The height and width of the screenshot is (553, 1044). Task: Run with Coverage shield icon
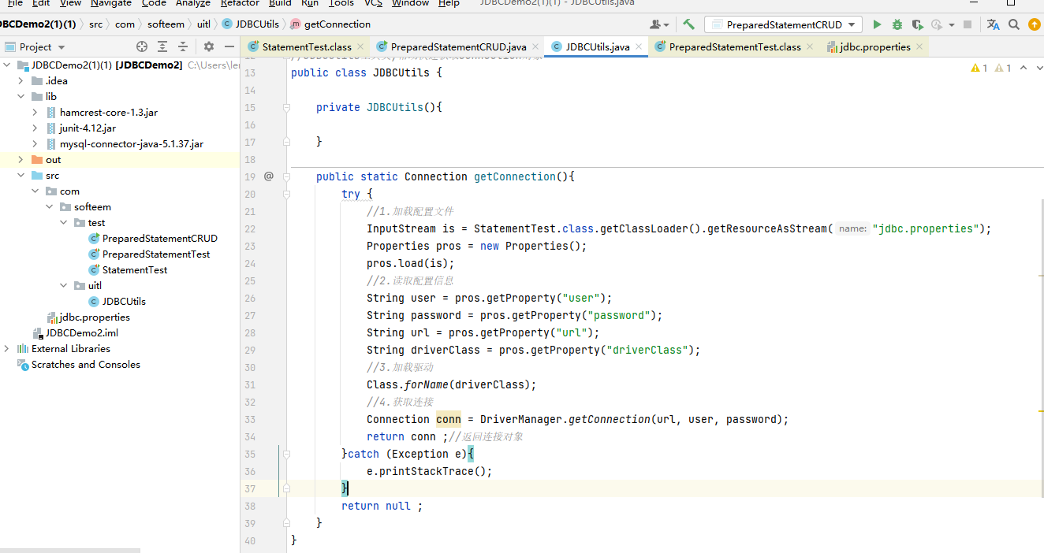click(x=916, y=24)
